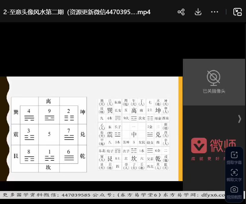Viewport: 246px width, 204px height.
Task: Click the 母亲 cell in the right table
Action: pyautogui.click(x=158, y=118)
